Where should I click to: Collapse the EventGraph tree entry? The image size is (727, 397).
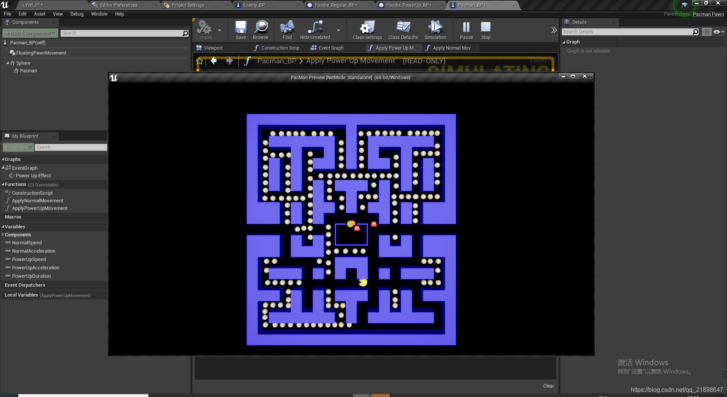[3, 167]
